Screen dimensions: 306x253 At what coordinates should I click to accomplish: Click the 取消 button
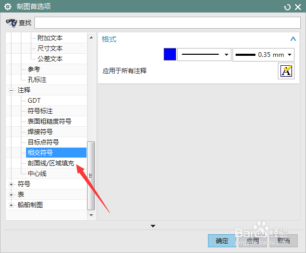point(284,240)
